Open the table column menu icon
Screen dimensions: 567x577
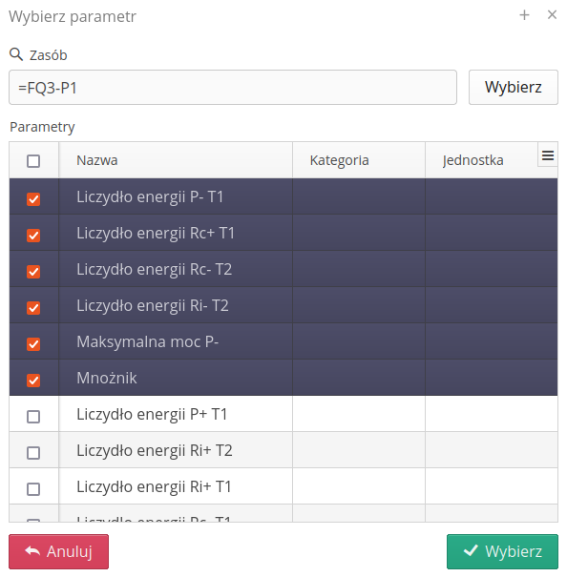tap(548, 155)
